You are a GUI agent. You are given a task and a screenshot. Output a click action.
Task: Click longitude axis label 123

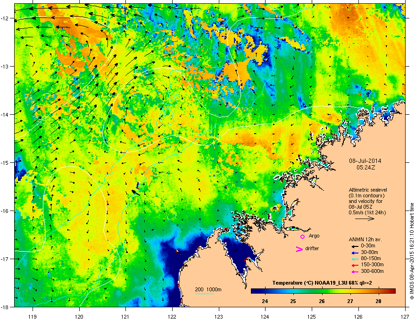219,316
